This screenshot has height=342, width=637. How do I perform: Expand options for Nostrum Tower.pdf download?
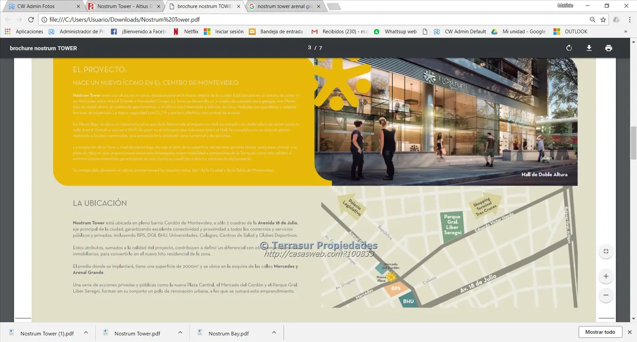[180, 333]
